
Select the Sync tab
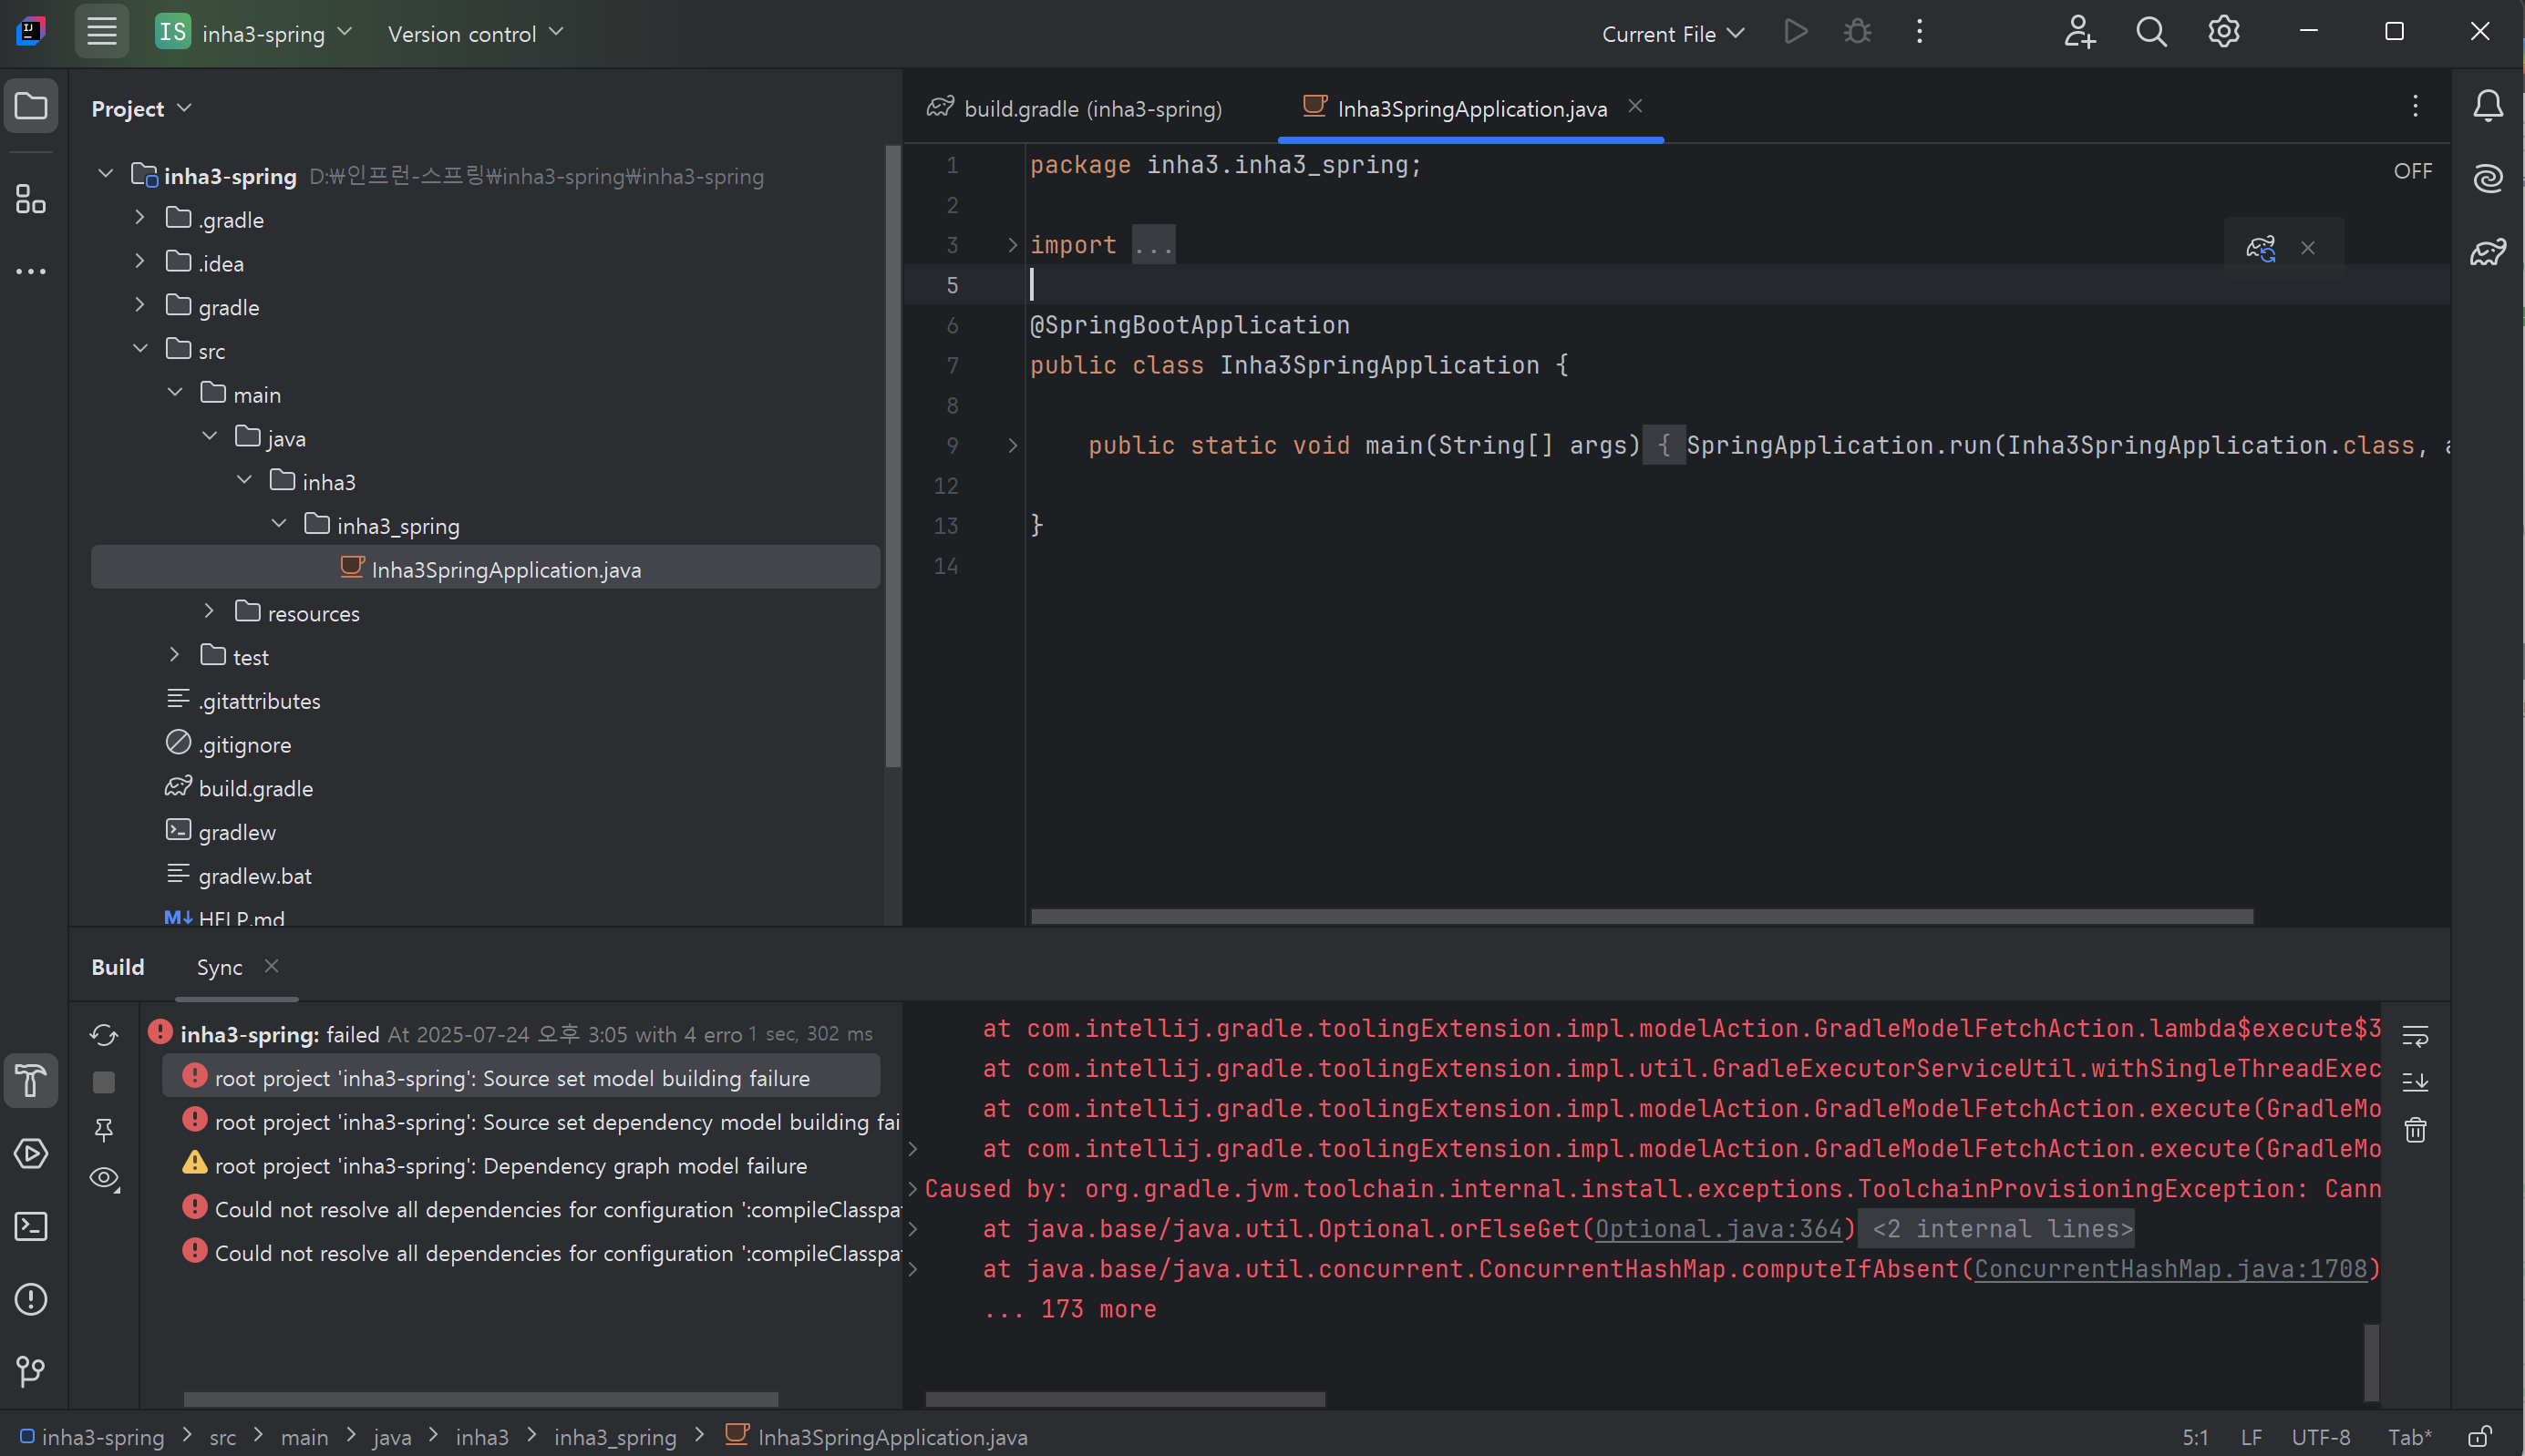click(219, 967)
